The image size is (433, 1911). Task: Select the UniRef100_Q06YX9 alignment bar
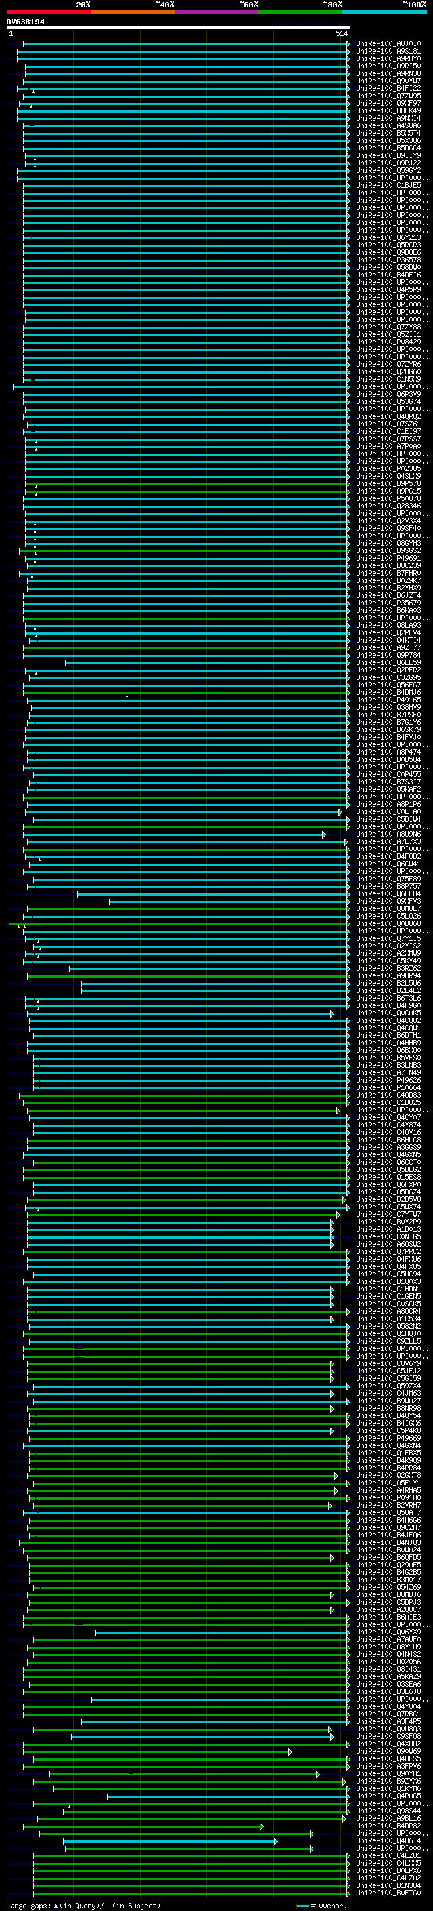[x=223, y=1632]
